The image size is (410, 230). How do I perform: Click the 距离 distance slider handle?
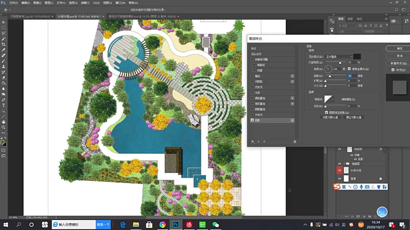click(x=330, y=76)
